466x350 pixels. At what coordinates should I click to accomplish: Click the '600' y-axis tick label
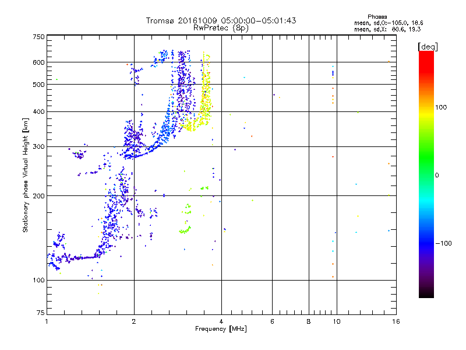[x=38, y=62]
